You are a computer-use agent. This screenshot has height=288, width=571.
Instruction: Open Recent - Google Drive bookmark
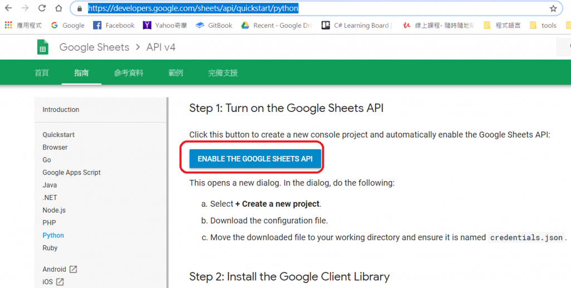277,26
